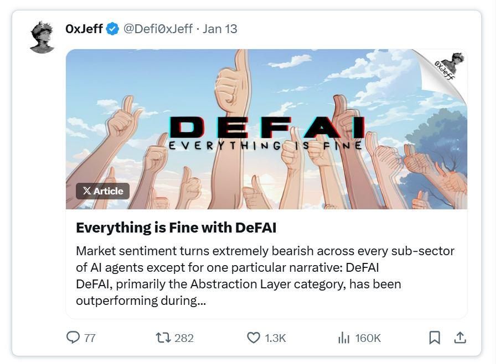The image size is (500, 364).
Task: Like the post with the heart icon
Action: point(253,337)
